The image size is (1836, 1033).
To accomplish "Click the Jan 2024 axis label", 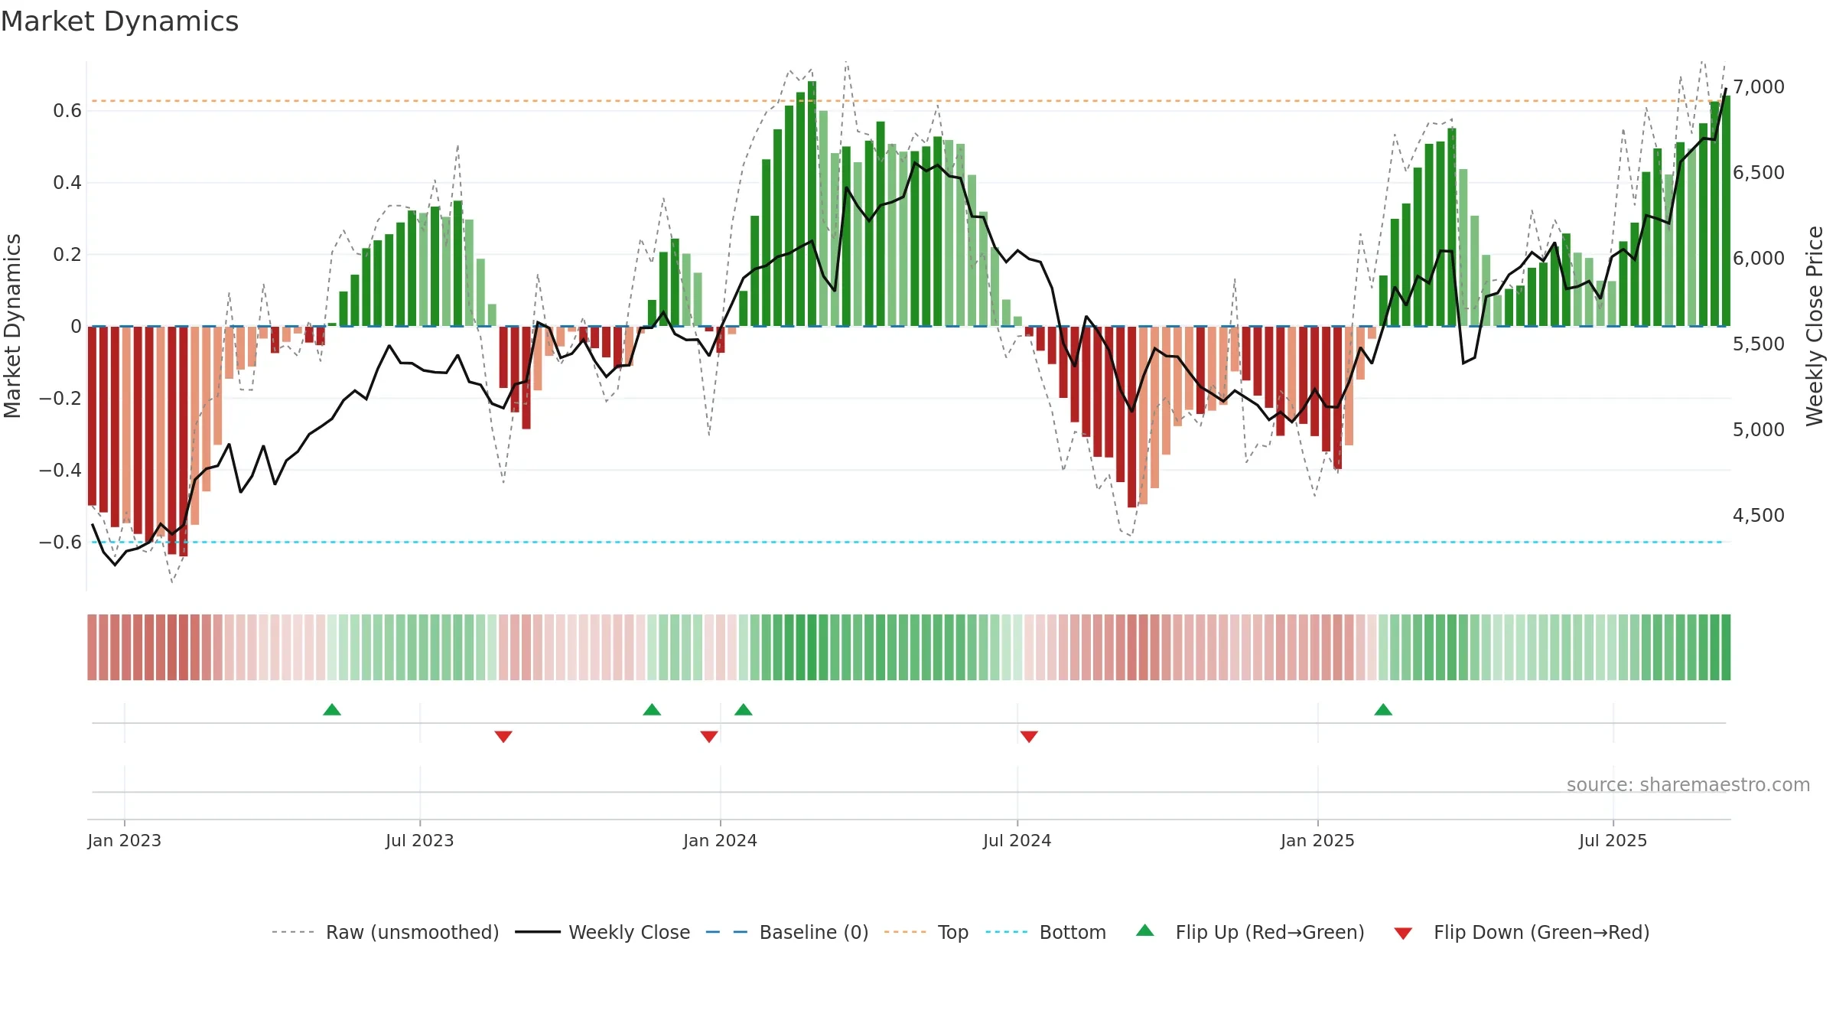I will coord(720,840).
